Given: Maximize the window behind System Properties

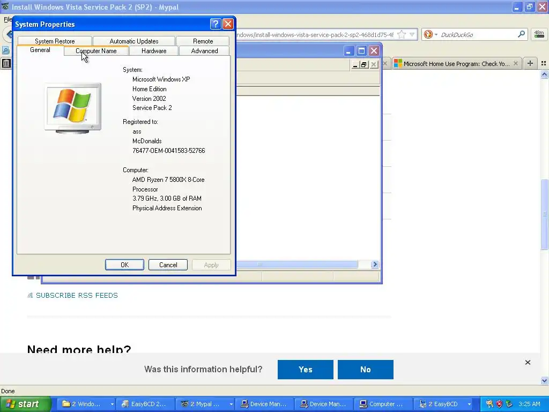Looking at the screenshot, I should (x=361, y=51).
